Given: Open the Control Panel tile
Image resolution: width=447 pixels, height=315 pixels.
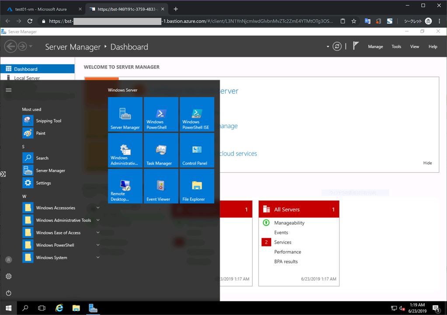Looking at the screenshot, I should pos(197,150).
